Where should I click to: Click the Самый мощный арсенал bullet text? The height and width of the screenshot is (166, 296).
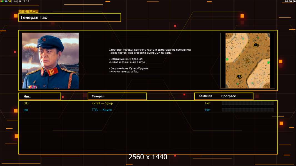(127, 61)
